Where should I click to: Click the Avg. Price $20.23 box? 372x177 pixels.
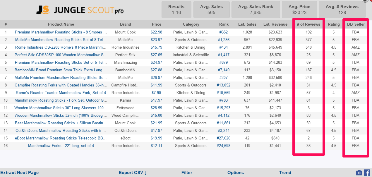(x=299, y=9)
